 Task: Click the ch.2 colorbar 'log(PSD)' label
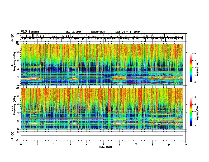197,112
